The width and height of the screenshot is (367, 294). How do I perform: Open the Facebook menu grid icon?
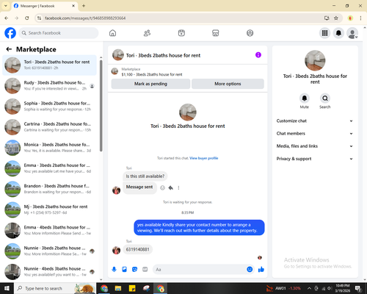click(x=324, y=33)
